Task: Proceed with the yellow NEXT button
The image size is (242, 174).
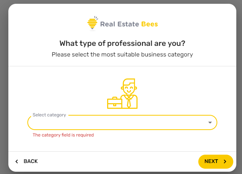Action: point(216,161)
